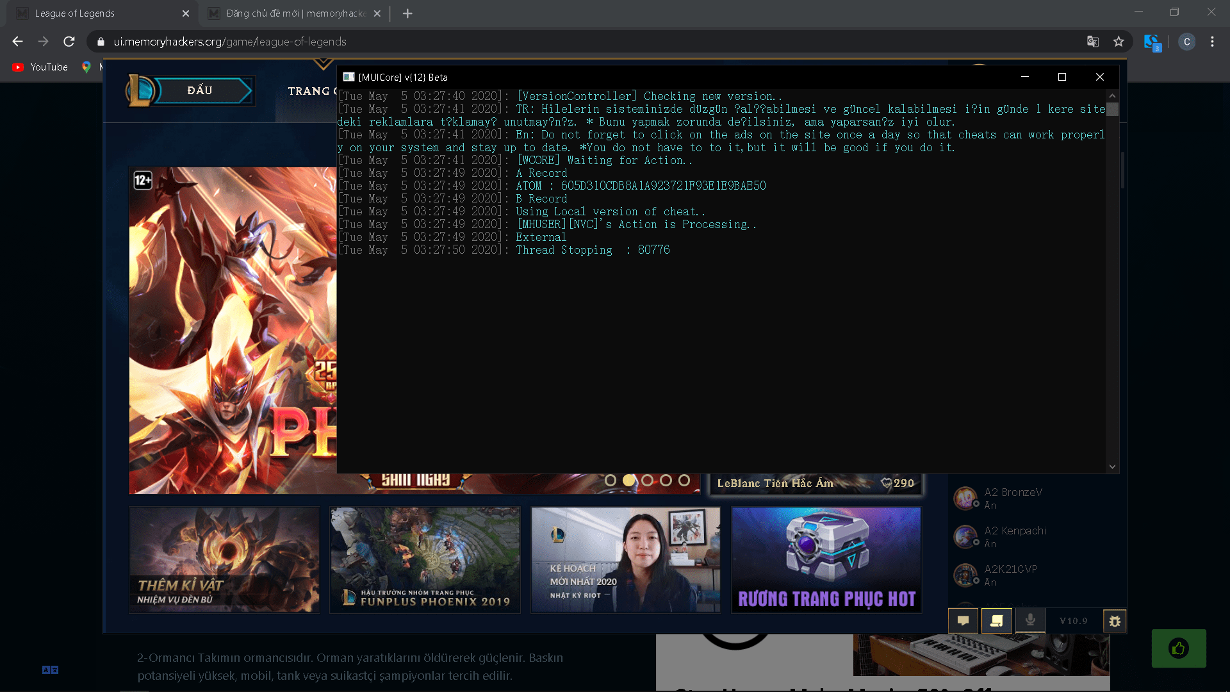
Task: Click the browser forward arrow
Action: [x=43, y=42]
